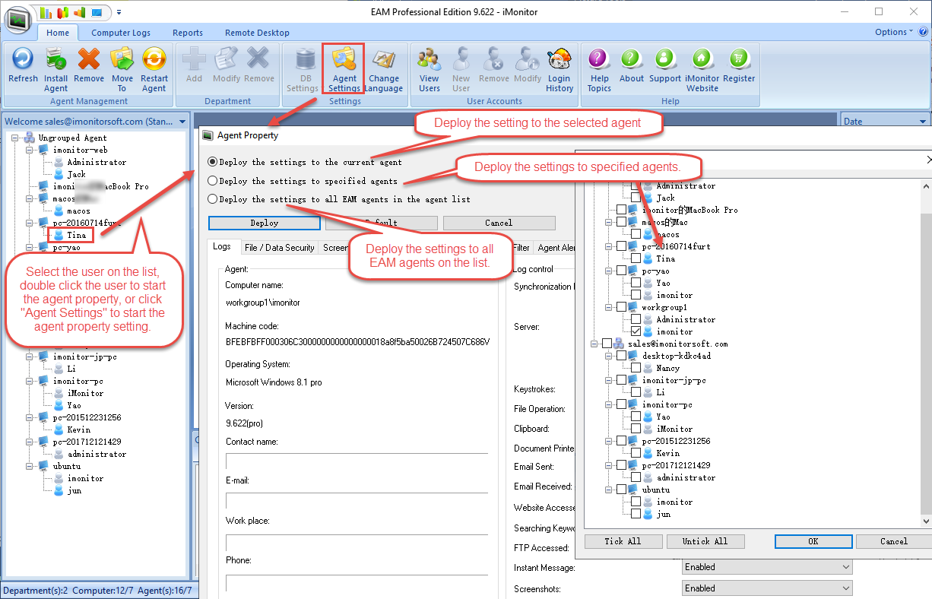The image size is (932, 599).
Task: Open the Date column dropdown
Action: click(x=923, y=122)
